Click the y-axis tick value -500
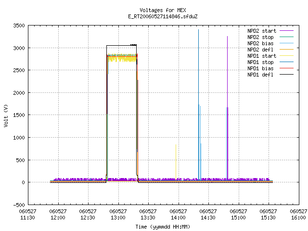This screenshot has width=308, height=231. [19, 205]
